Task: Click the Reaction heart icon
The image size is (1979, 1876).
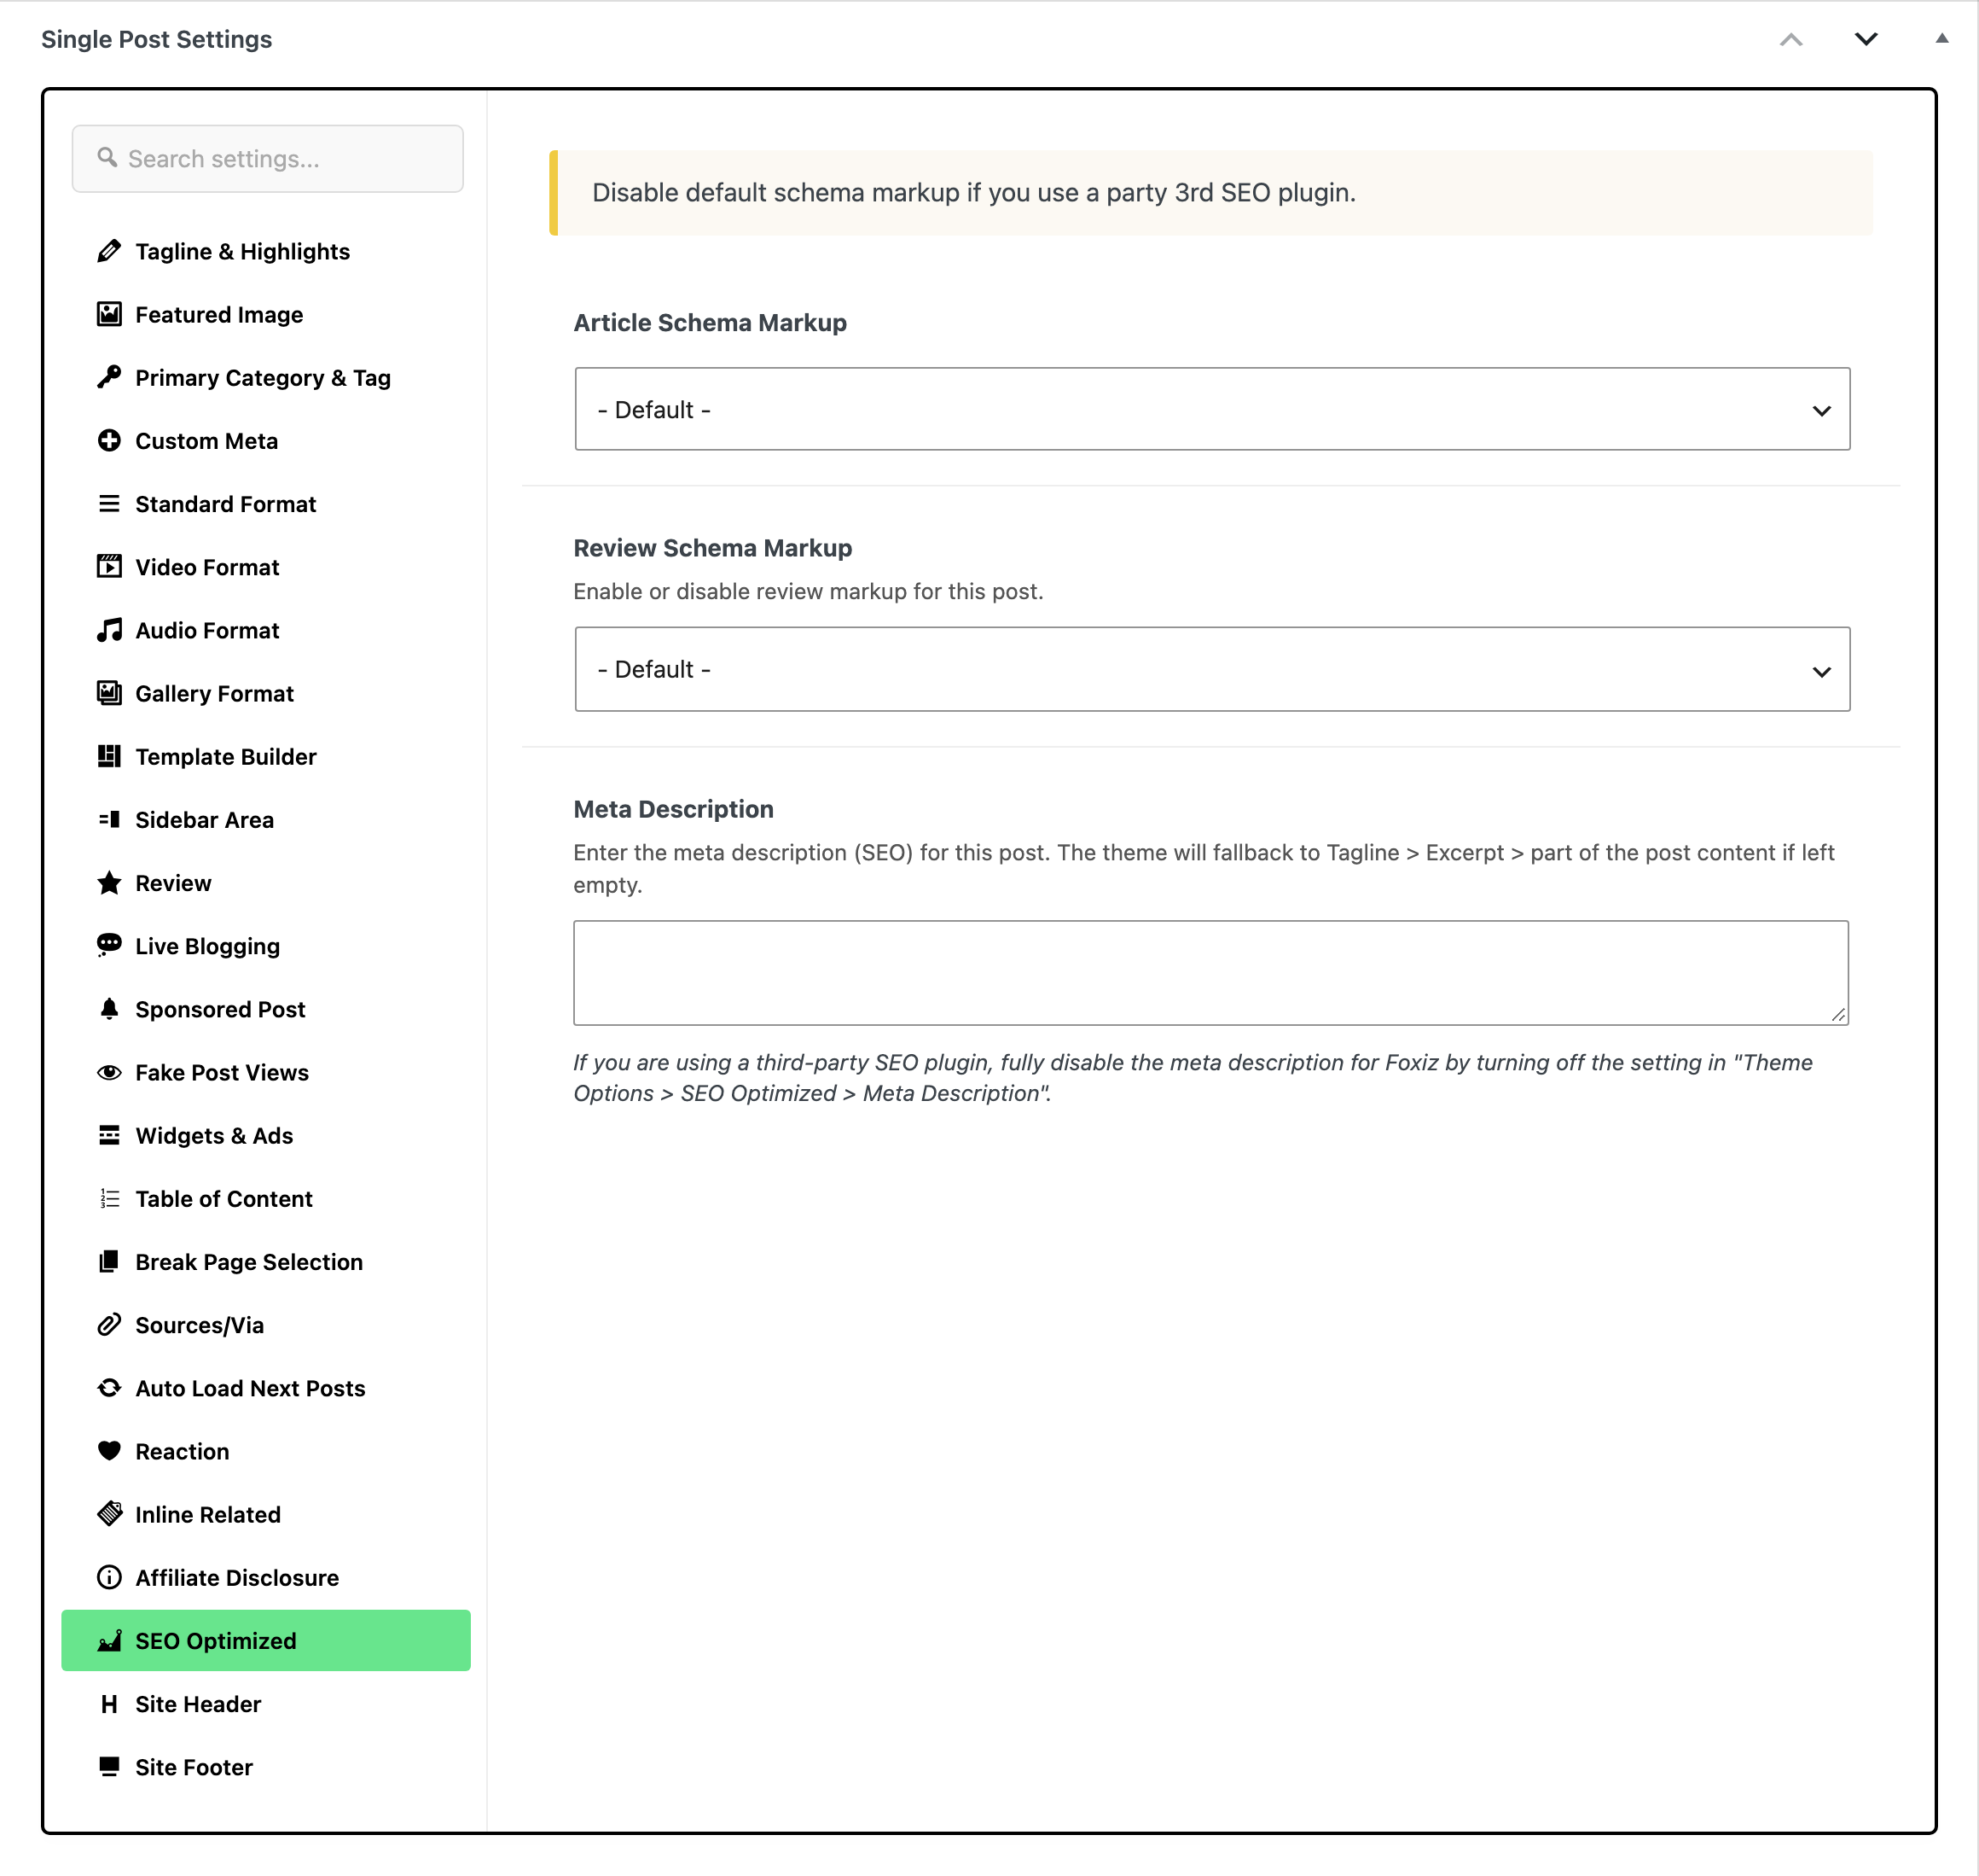Action: [109, 1451]
